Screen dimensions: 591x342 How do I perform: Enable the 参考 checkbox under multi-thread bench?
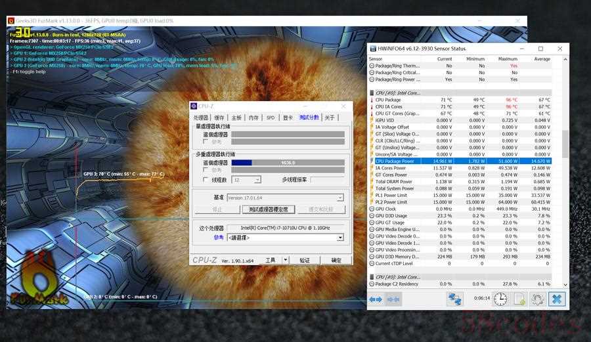(206, 169)
